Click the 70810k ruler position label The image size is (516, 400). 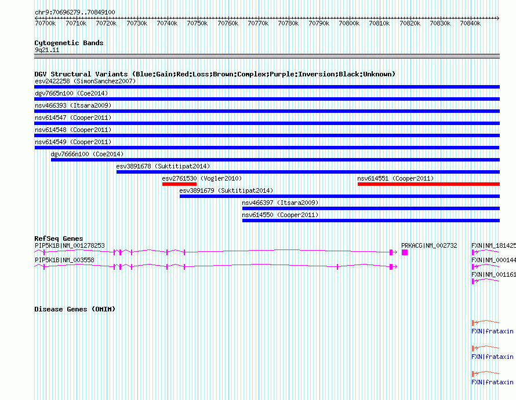tap(379, 23)
